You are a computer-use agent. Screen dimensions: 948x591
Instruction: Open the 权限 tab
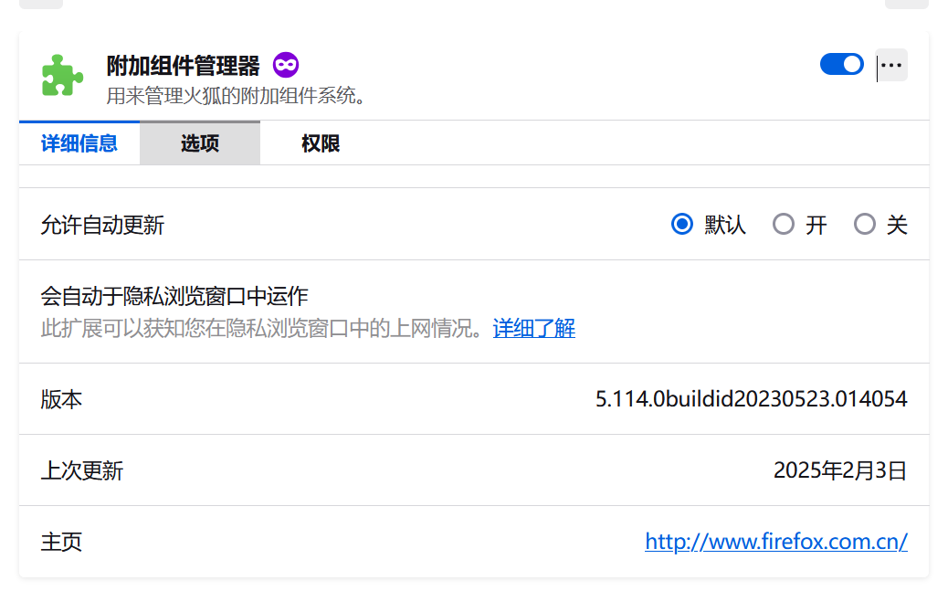pos(321,143)
